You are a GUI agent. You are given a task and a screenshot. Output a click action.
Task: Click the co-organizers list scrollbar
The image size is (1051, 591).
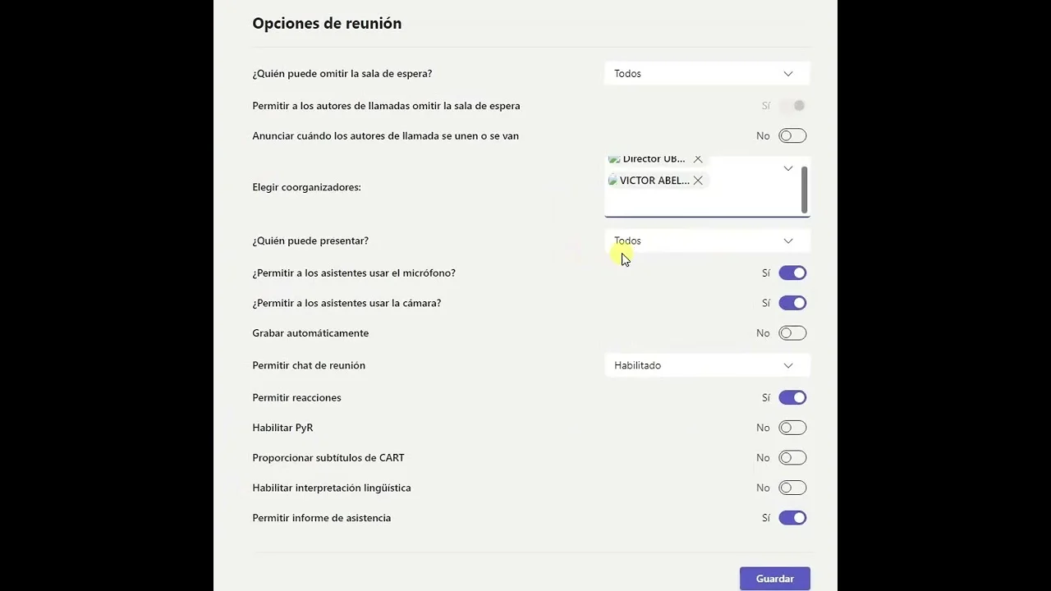pyautogui.click(x=804, y=189)
